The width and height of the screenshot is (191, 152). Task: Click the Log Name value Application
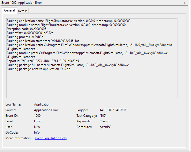click(x=42, y=104)
